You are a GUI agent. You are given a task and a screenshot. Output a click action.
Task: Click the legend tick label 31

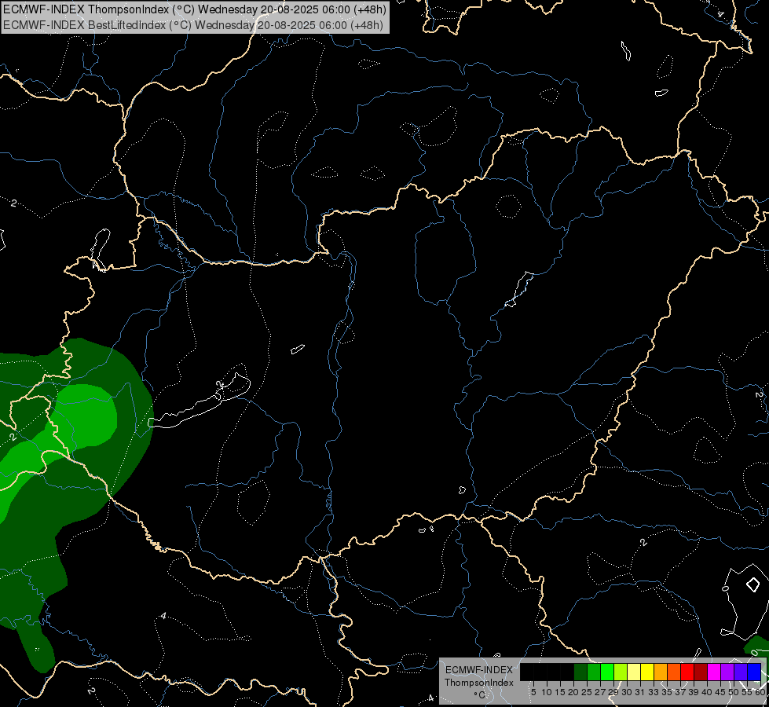click(640, 692)
